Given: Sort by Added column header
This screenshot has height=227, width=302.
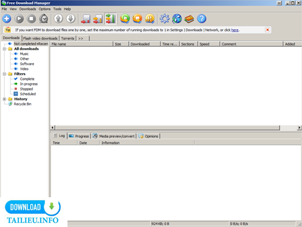Looking at the screenshot, I should [293, 44].
